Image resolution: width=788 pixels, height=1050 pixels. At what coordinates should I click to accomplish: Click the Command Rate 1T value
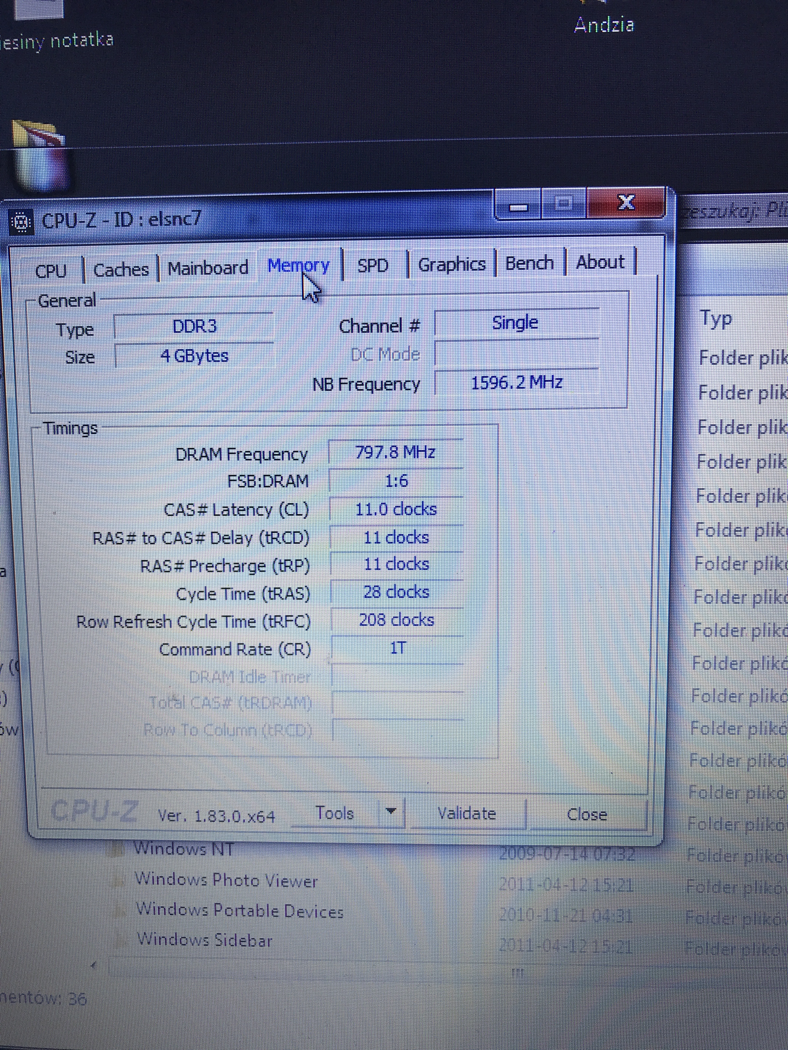398,648
